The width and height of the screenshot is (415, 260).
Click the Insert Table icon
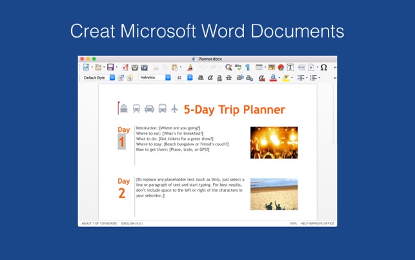tap(259, 67)
